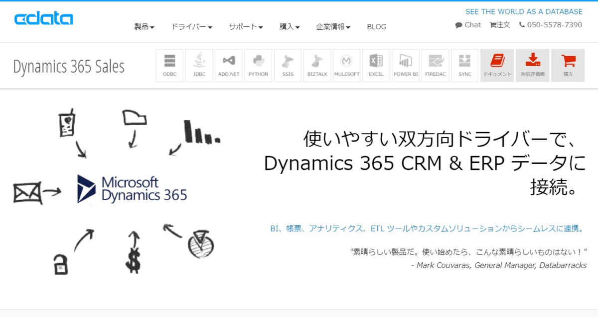
Task: Choose the MuleSoft connector icon
Action: pyautogui.click(x=347, y=65)
